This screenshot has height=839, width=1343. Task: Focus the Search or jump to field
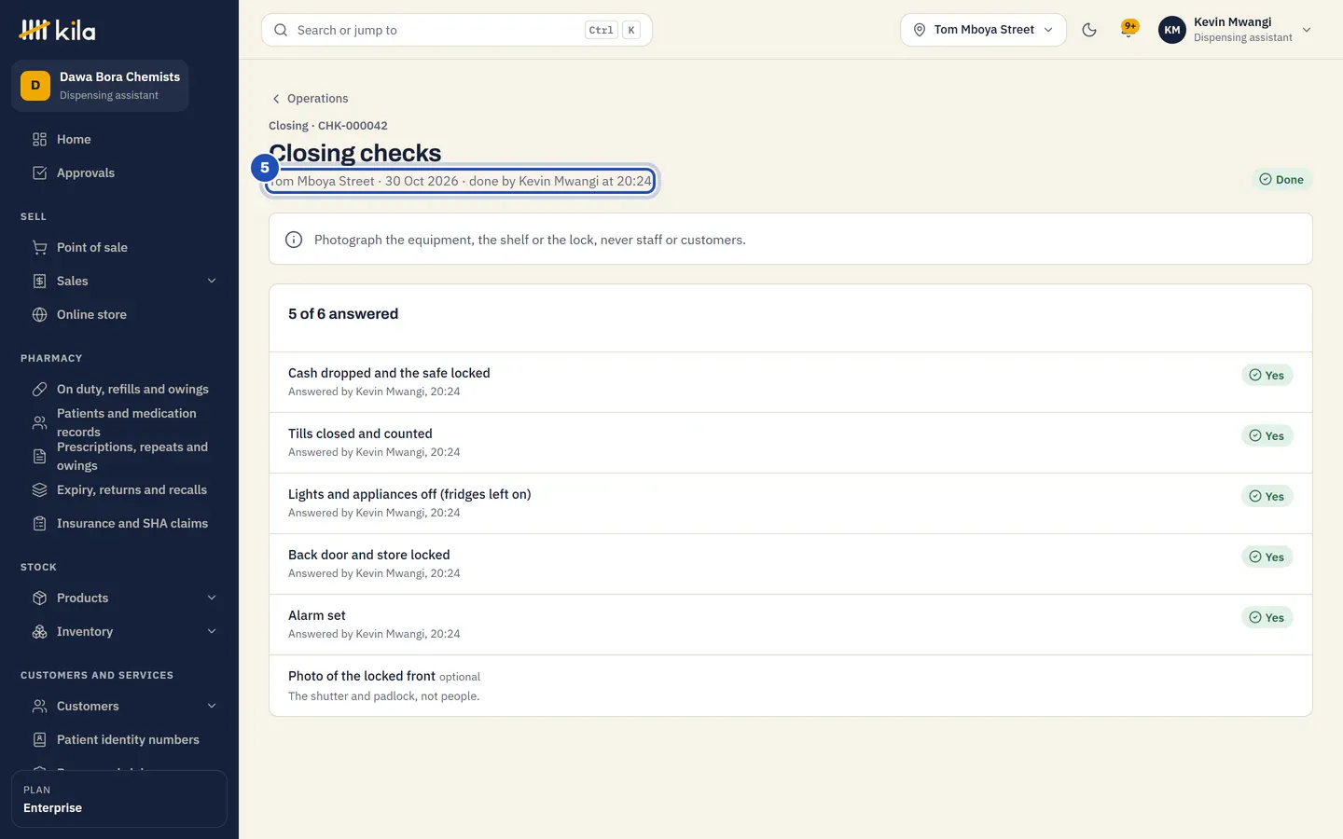click(x=457, y=30)
